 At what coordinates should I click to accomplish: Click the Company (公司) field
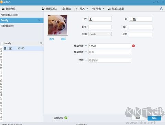tap(141, 34)
